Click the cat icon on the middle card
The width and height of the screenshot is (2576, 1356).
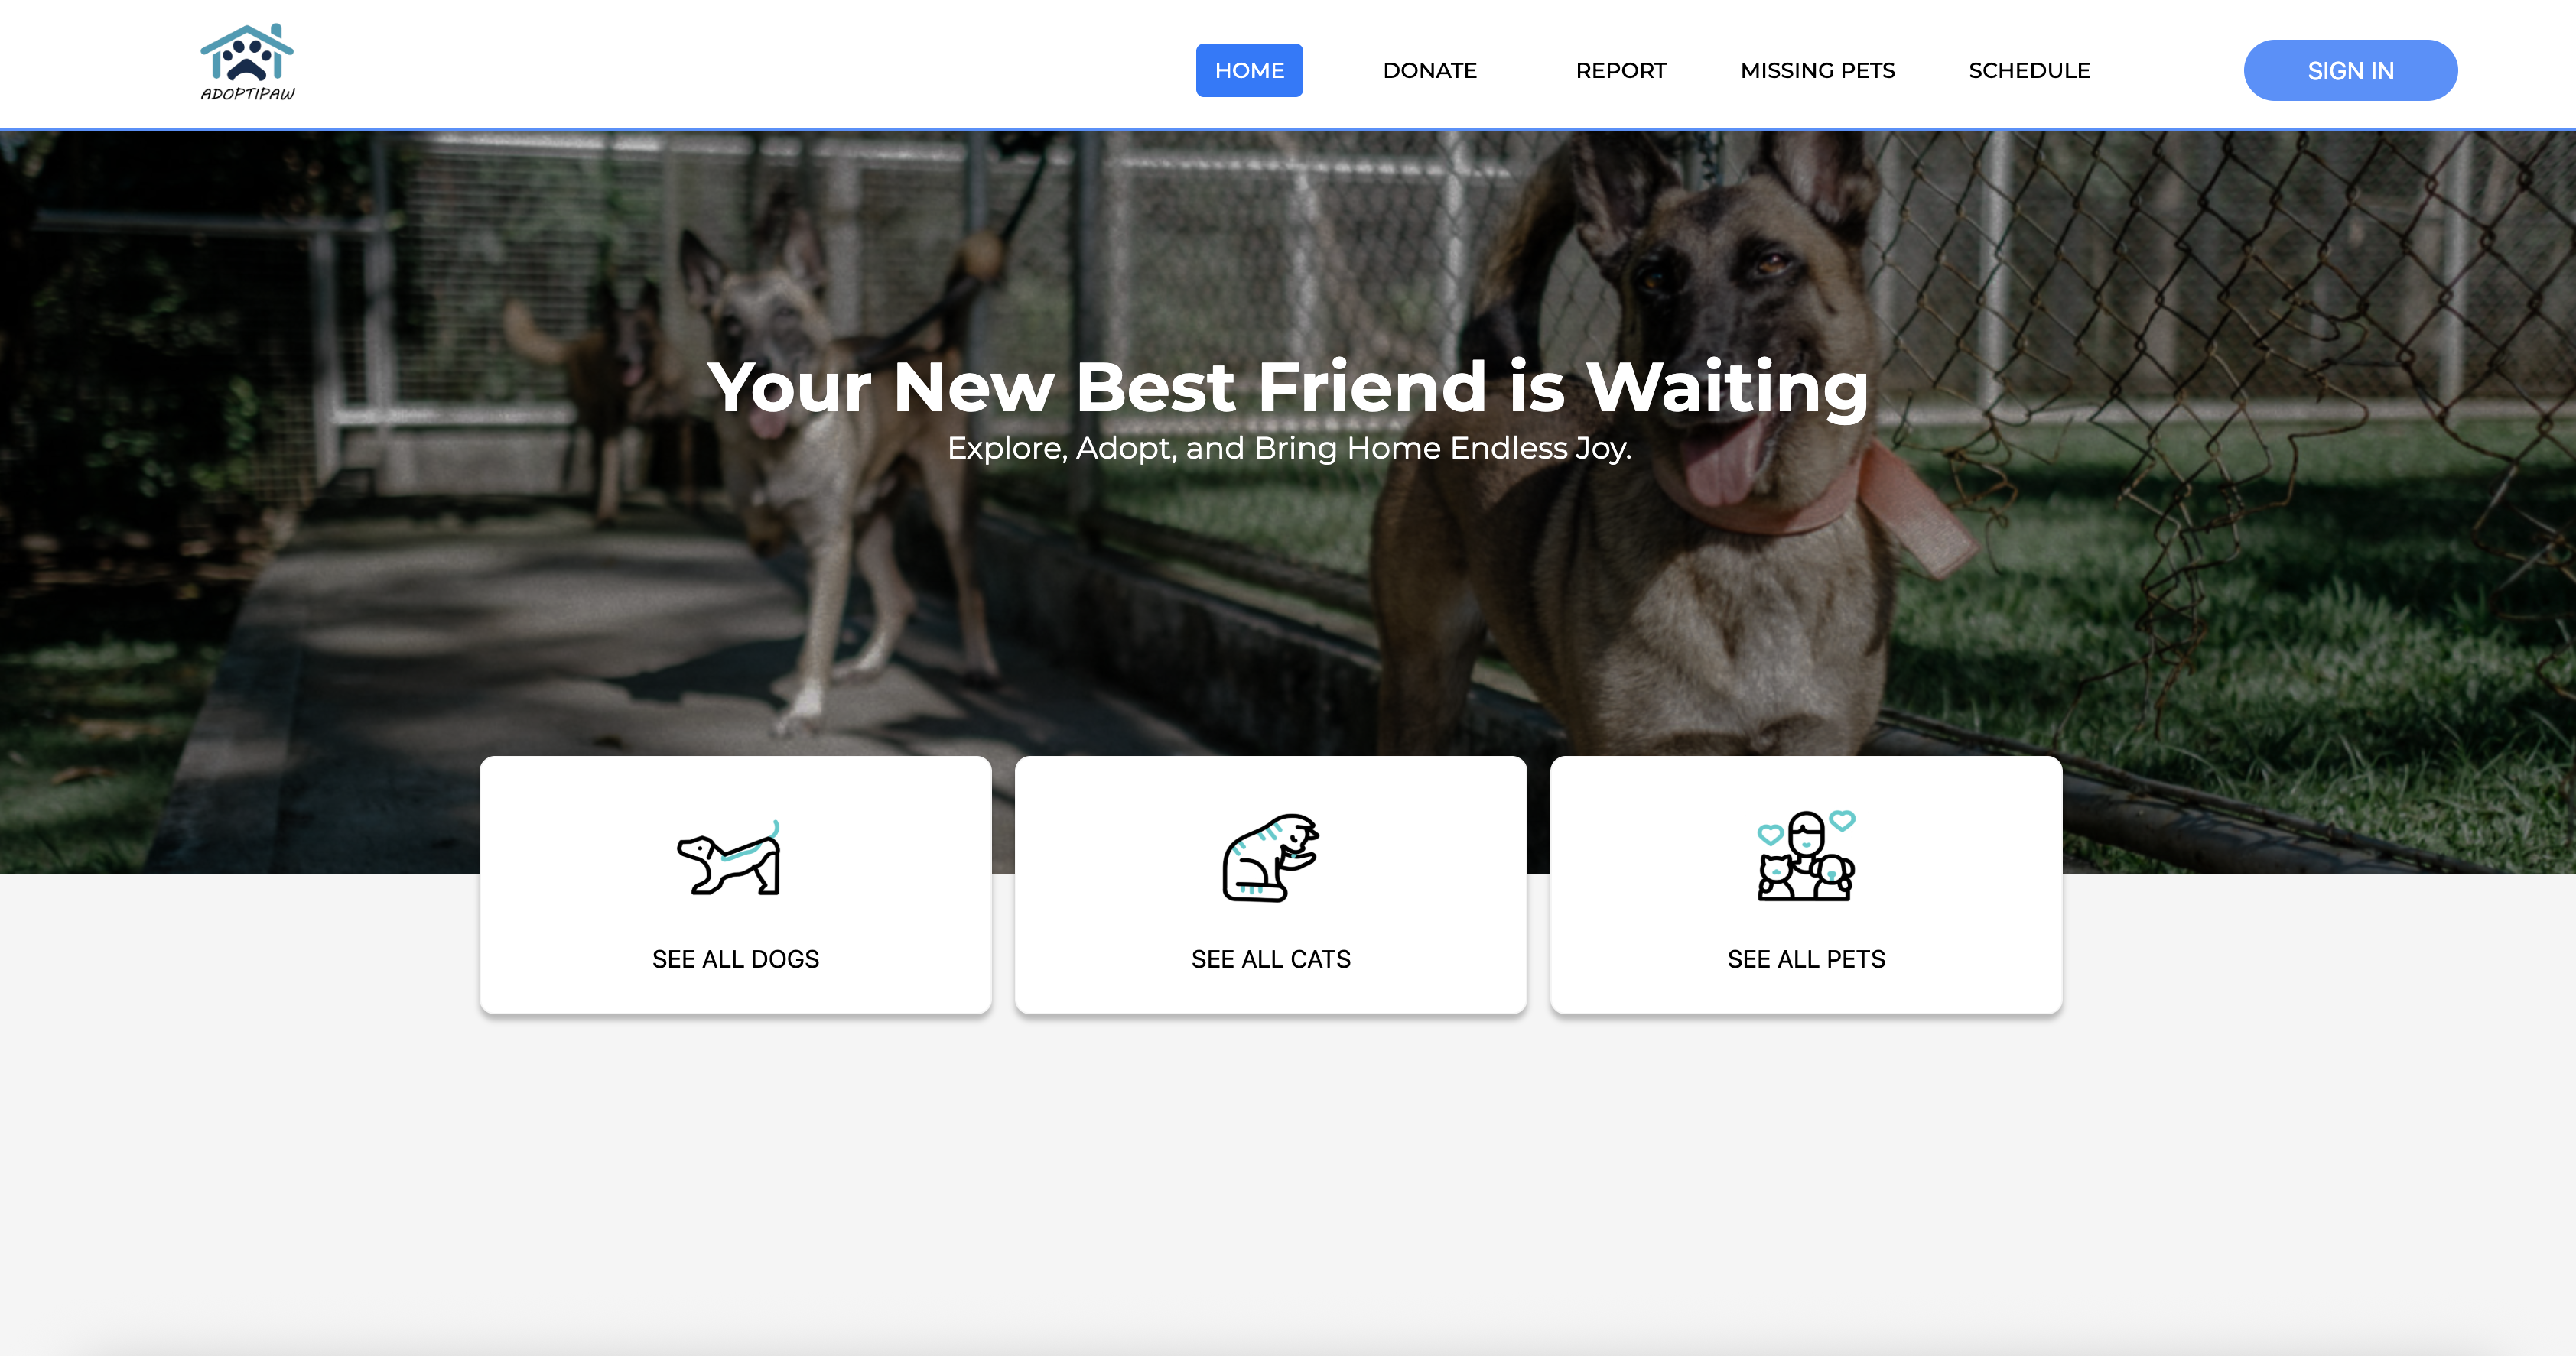[1270, 858]
